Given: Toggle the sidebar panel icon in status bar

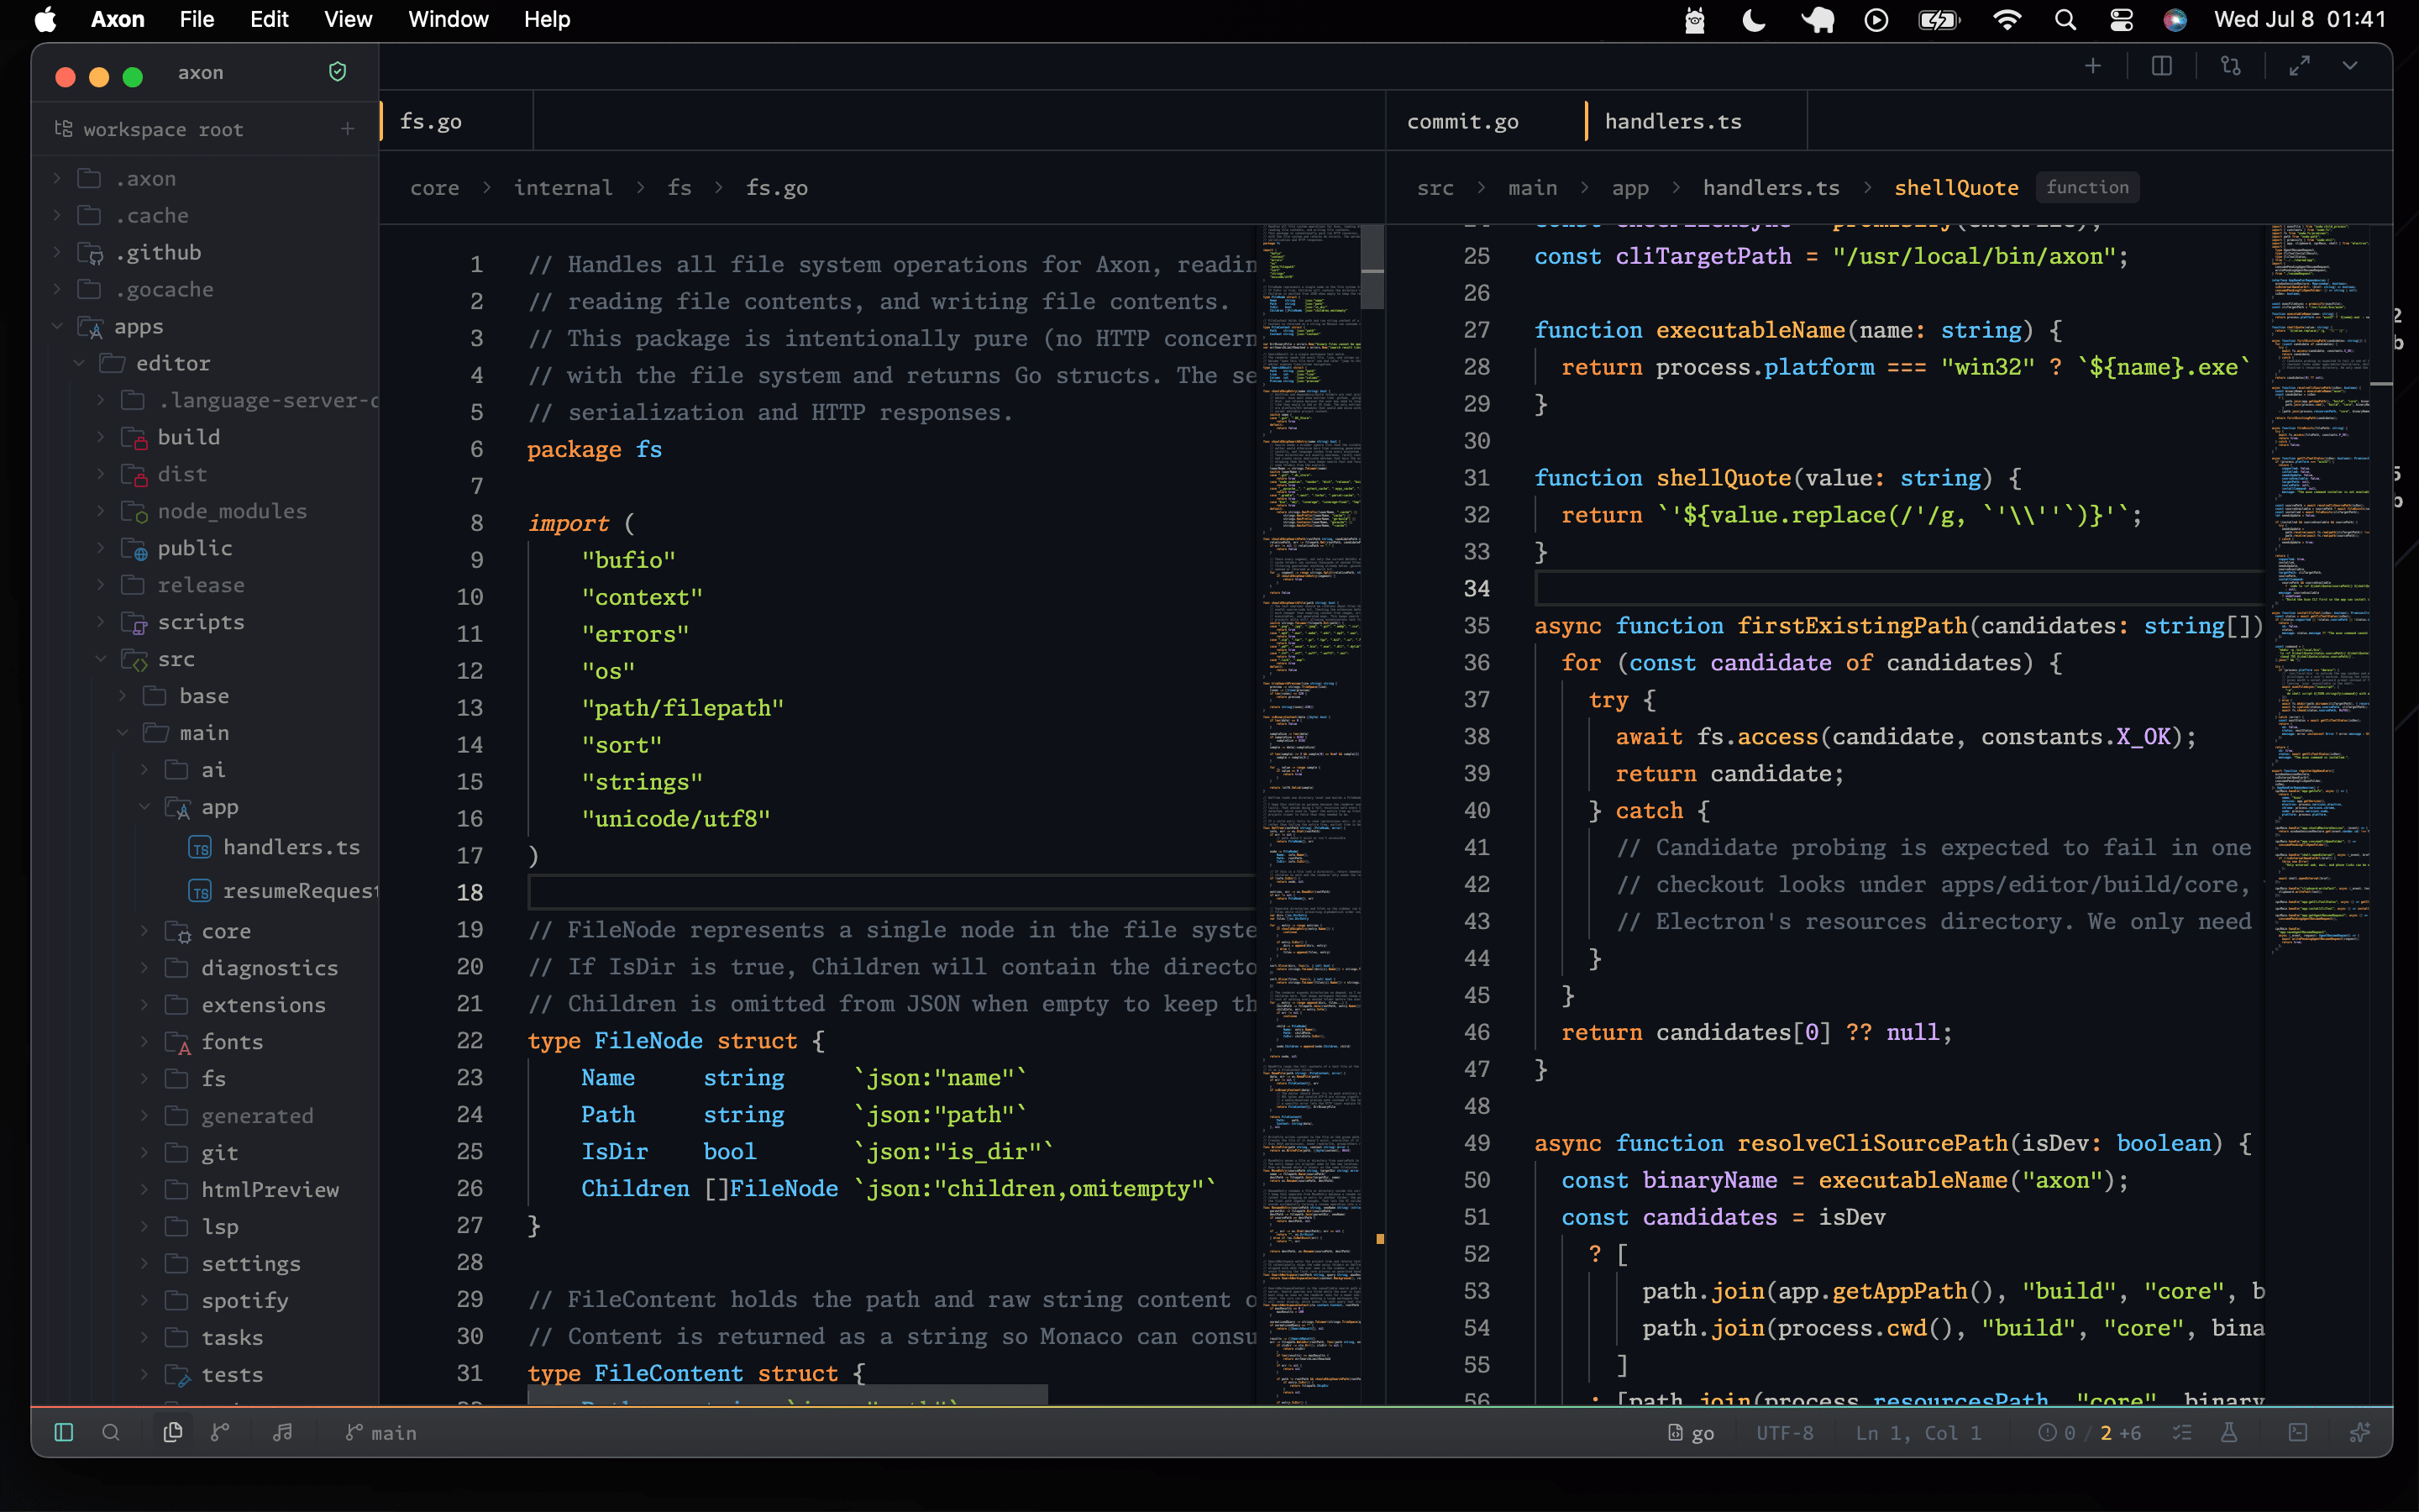Looking at the screenshot, I should pyautogui.click(x=64, y=1432).
